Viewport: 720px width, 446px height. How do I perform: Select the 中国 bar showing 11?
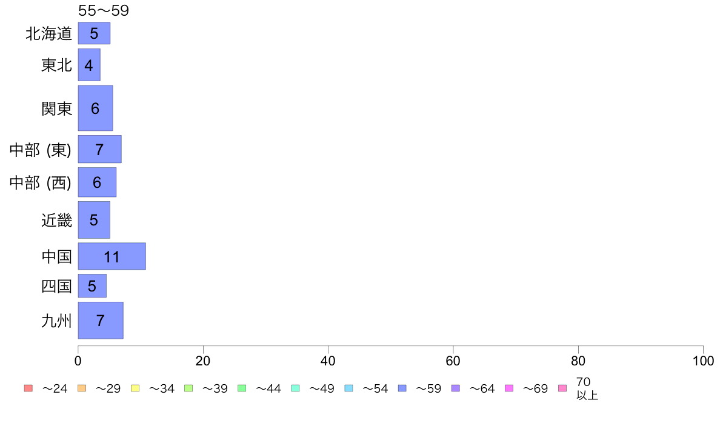click(x=112, y=256)
